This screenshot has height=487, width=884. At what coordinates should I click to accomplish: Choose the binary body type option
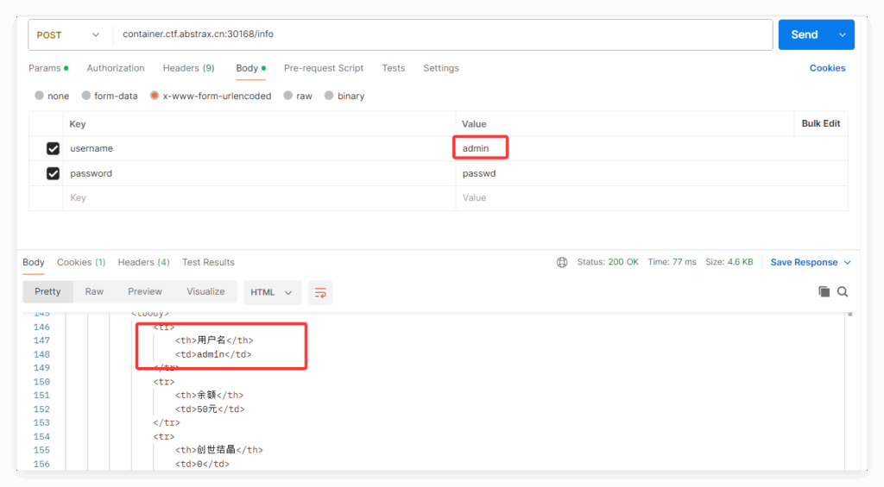coord(329,96)
